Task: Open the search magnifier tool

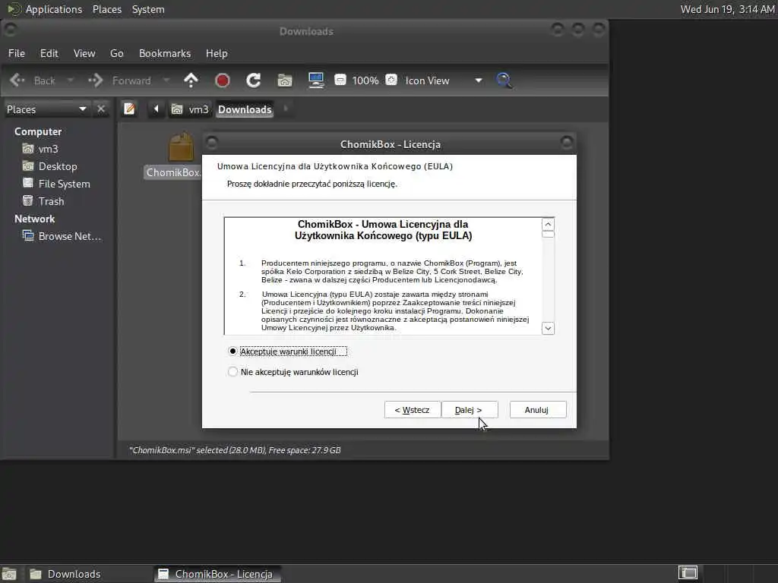Action: coord(504,80)
